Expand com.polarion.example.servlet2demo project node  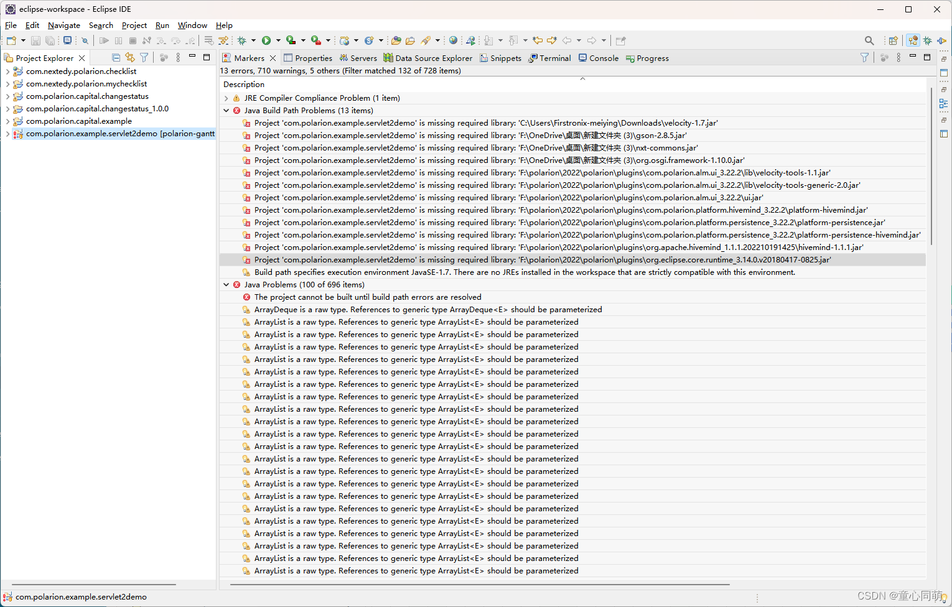tap(7, 134)
